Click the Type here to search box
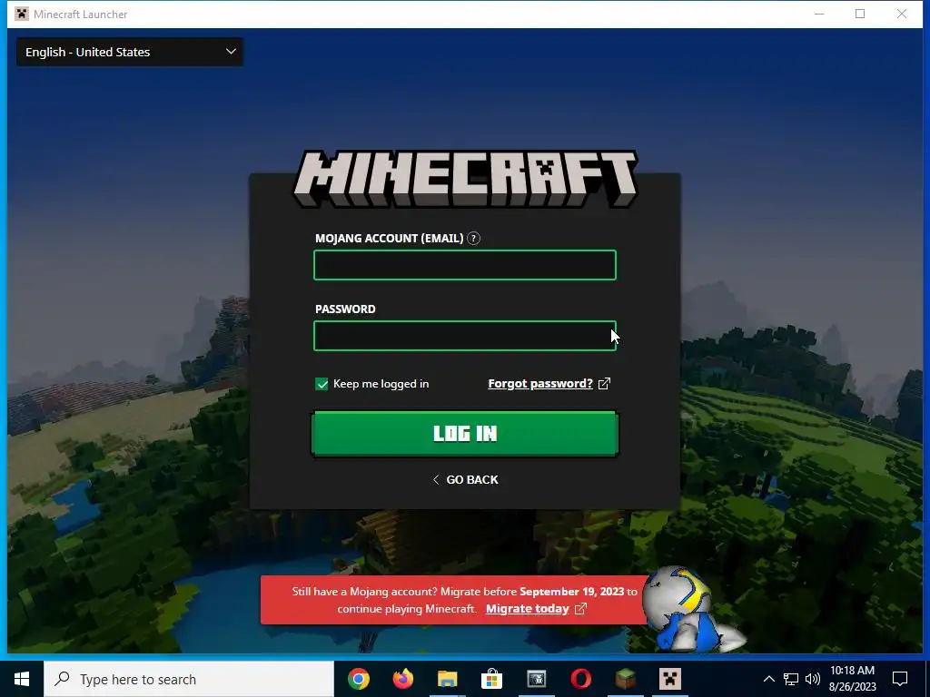Viewport: 930px width, 697px height. [x=189, y=679]
